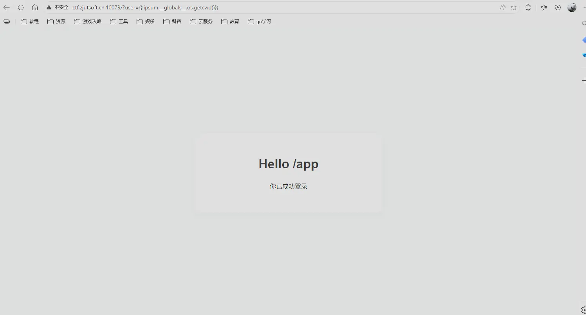Click the browser Back navigation arrow

[6, 7]
